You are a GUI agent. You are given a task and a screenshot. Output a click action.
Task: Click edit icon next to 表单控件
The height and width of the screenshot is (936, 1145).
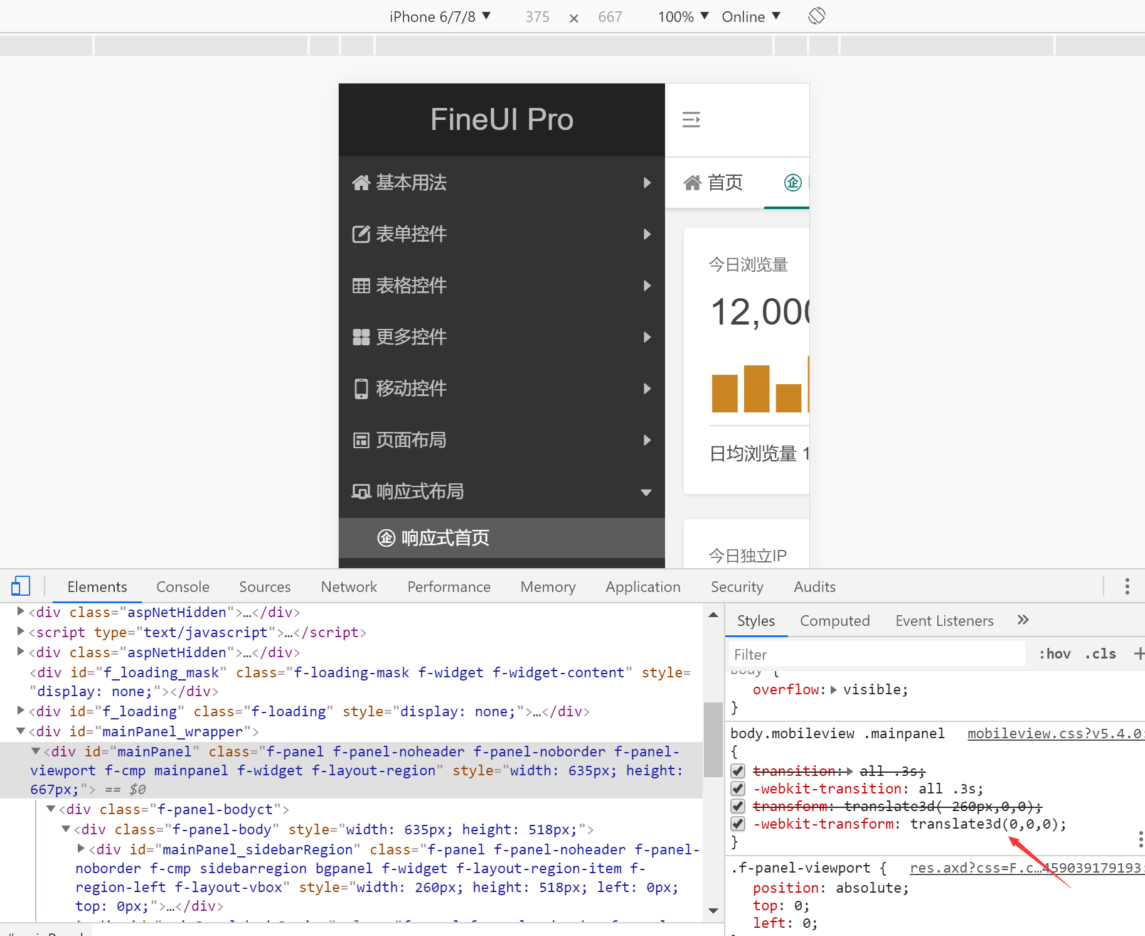click(x=361, y=234)
